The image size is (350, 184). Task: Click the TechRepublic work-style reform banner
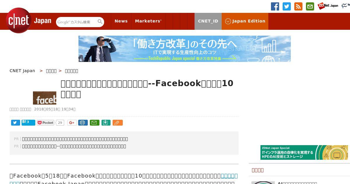click(x=185, y=49)
